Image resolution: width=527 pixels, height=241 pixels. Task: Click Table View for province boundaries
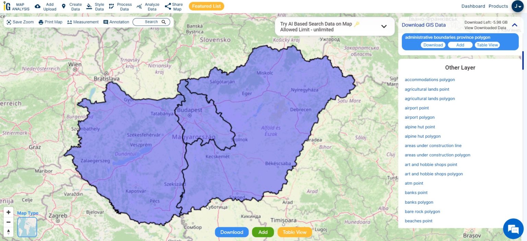[x=487, y=45]
